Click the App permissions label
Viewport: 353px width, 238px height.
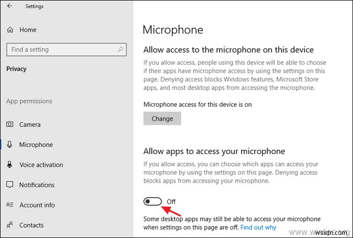pyautogui.click(x=30, y=101)
